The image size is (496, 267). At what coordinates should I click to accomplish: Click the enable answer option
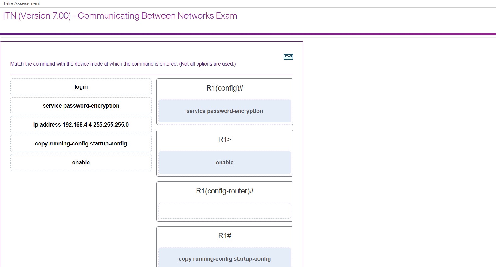pyautogui.click(x=81, y=163)
